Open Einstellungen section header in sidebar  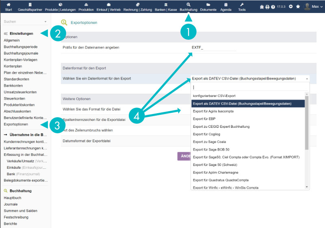pos(21,34)
